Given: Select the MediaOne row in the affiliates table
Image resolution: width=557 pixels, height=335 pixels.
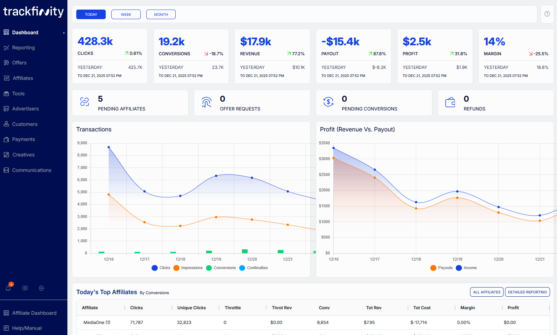Looking at the screenshot, I should (97, 322).
